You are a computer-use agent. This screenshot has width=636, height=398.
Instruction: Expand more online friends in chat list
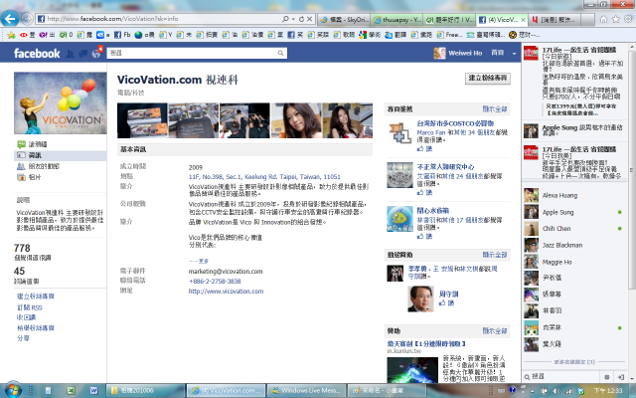coord(574,361)
